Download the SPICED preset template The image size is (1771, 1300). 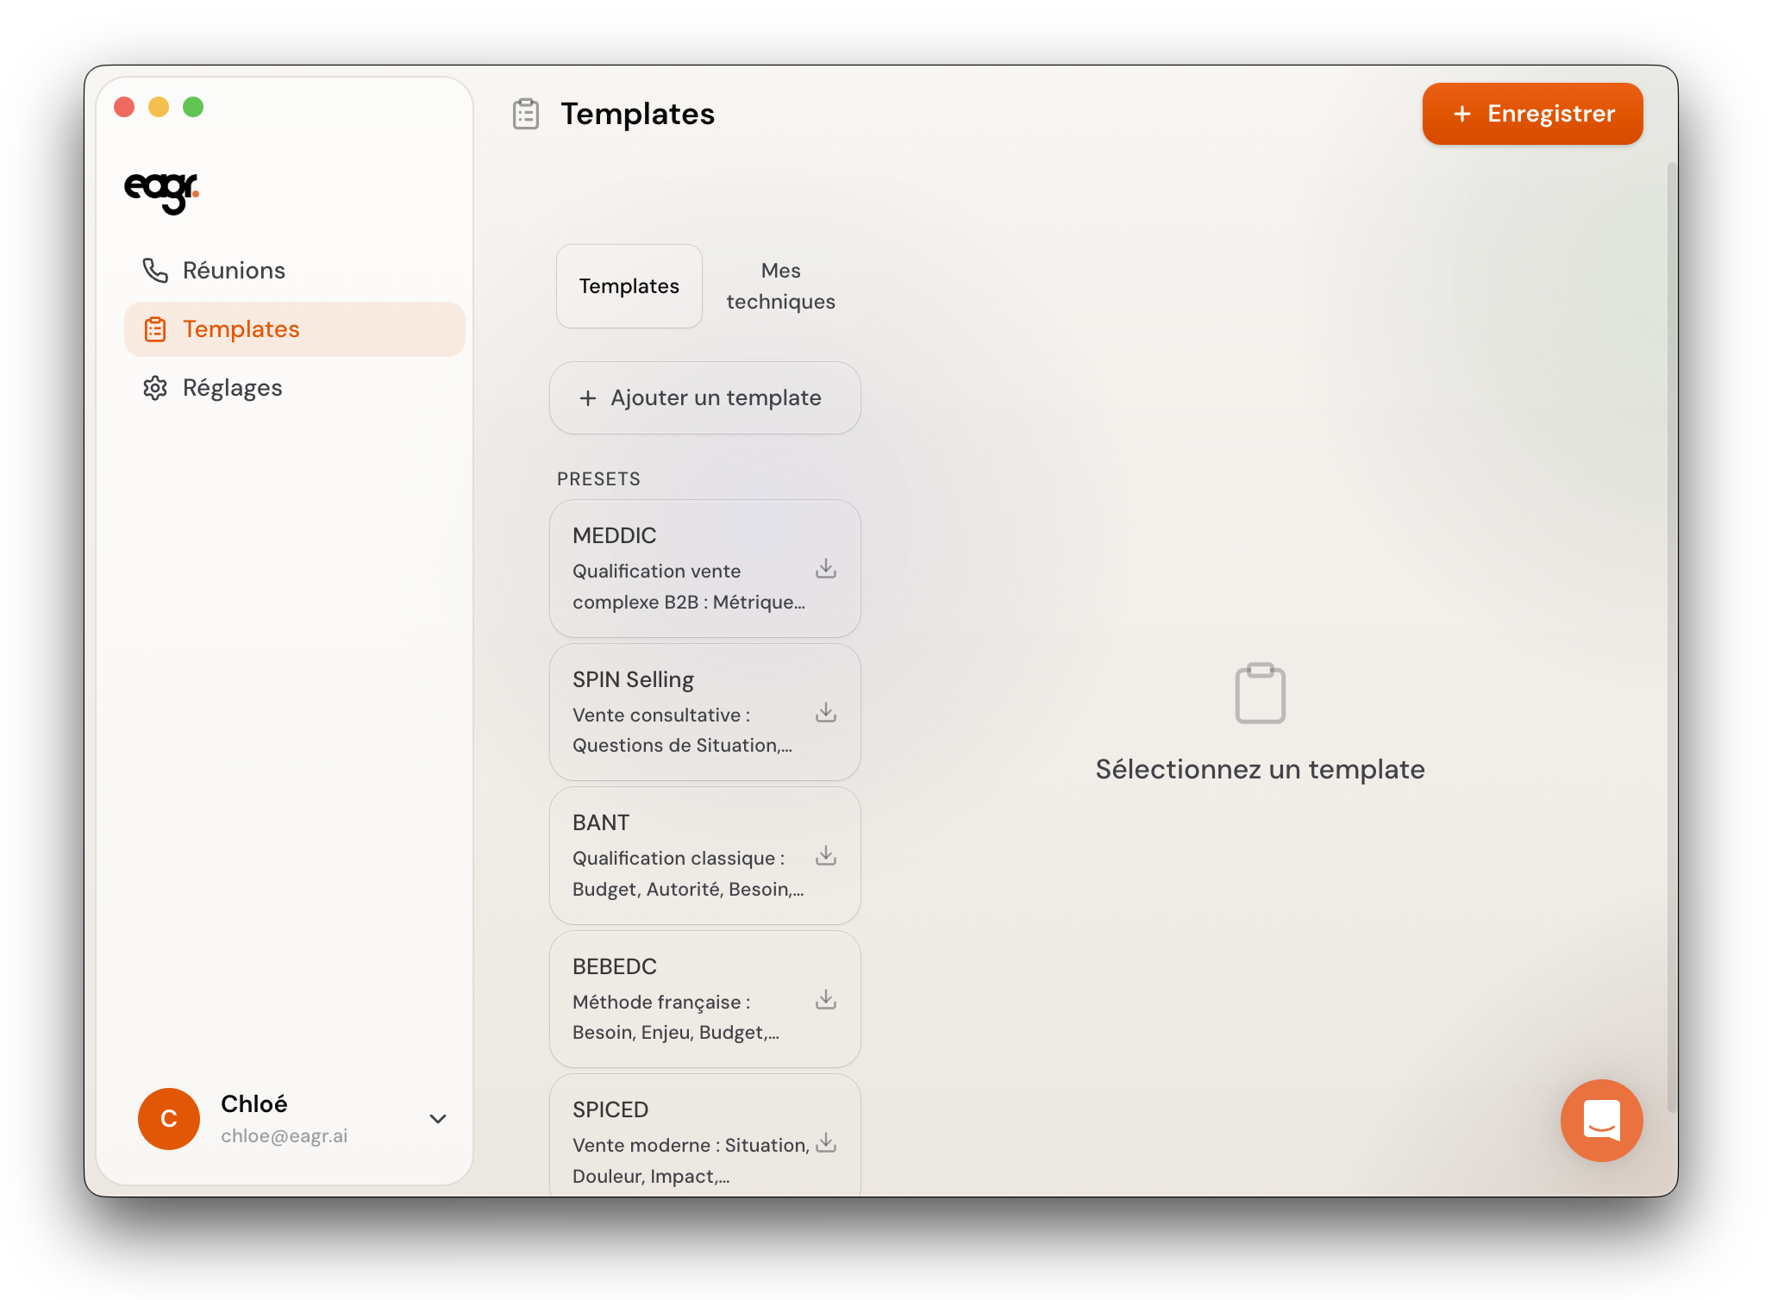(x=825, y=1143)
